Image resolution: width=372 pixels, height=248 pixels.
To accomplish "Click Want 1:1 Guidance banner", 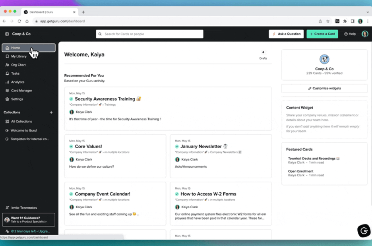I will tap(29, 219).
